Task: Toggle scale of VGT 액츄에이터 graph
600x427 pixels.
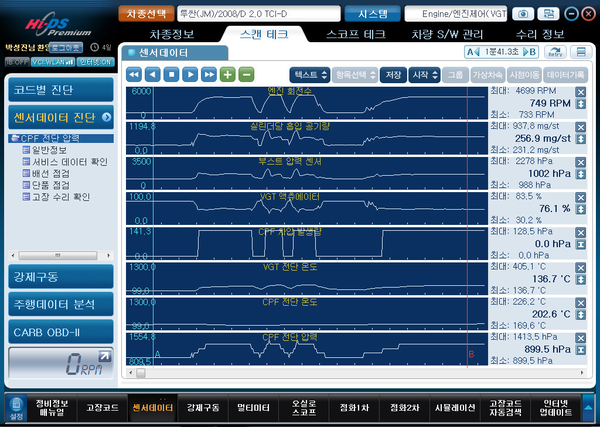Action: (x=581, y=209)
